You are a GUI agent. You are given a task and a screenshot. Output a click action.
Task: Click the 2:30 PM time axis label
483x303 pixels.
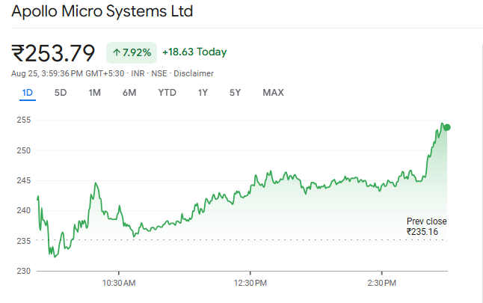381,283
